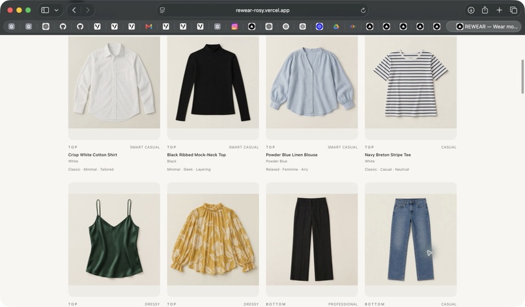Click "Minimal · Sleek · Layering" tags
Screen dimensions: 525x307
tap(189, 170)
